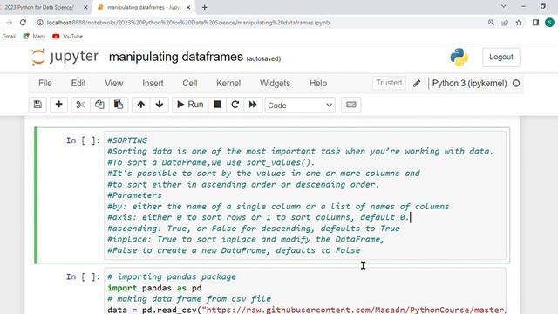
Task: Bookmark this page with star icon
Action: click(x=519, y=23)
